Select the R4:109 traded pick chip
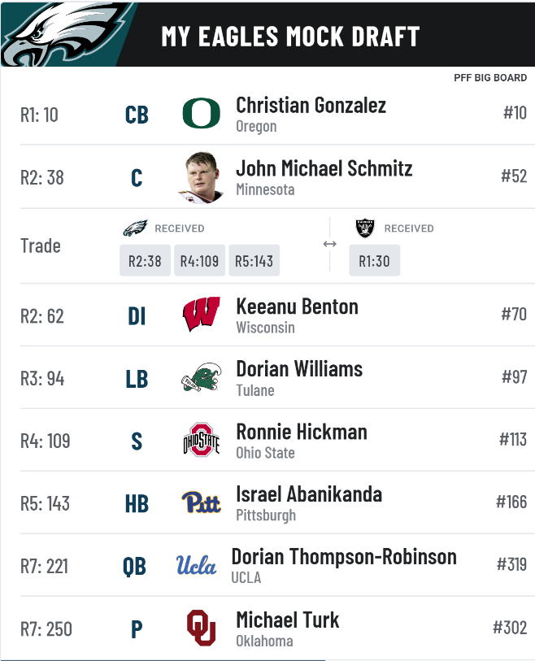The image size is (535, 661). coord(199,261)
